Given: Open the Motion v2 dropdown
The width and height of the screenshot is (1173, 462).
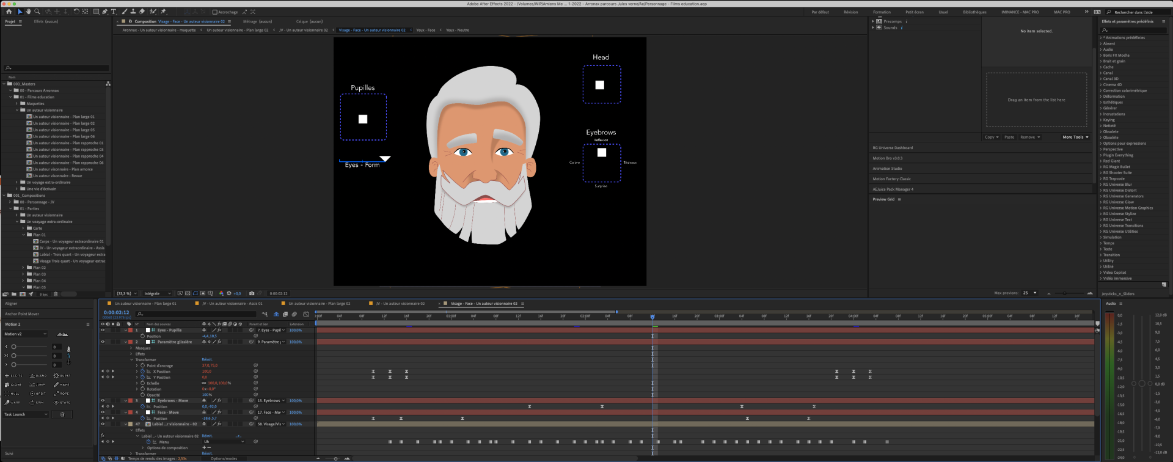Looking at the screenshot, I should 25,334.
